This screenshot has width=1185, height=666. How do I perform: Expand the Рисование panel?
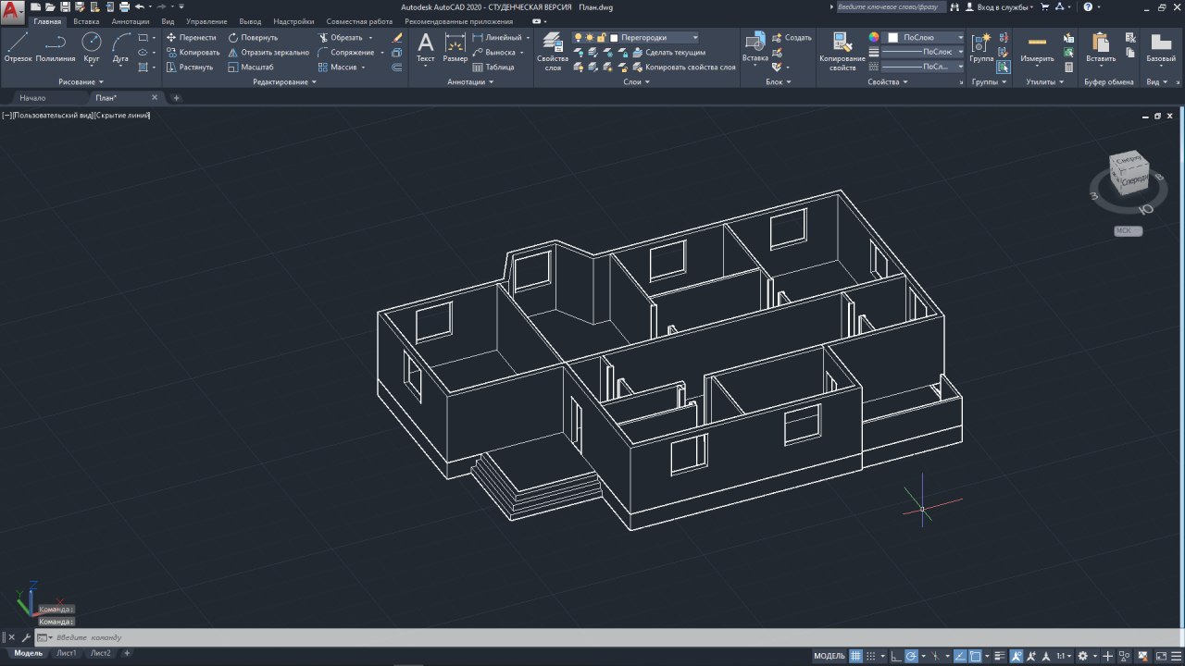(x=80, y=82)
